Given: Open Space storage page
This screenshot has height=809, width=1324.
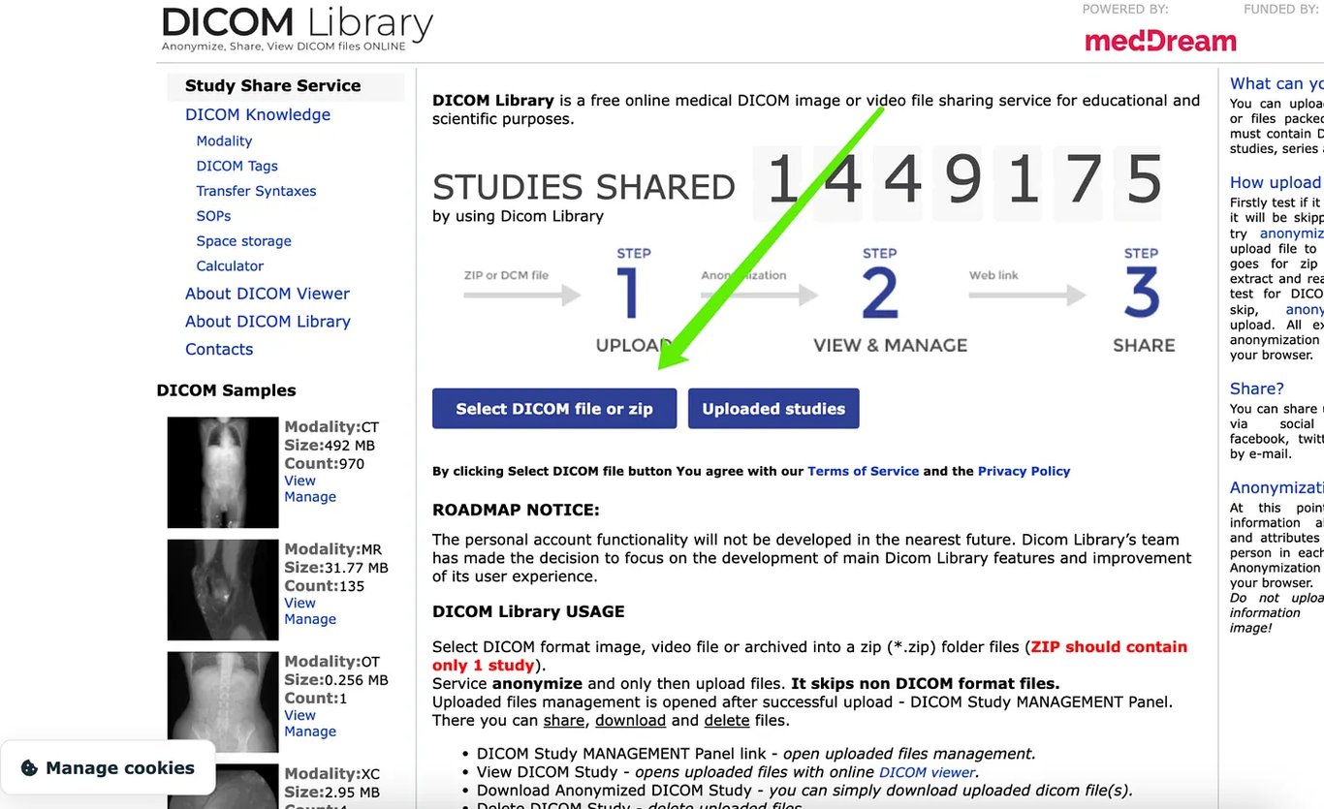Looking at the screenshot, I should click(243, 241).
